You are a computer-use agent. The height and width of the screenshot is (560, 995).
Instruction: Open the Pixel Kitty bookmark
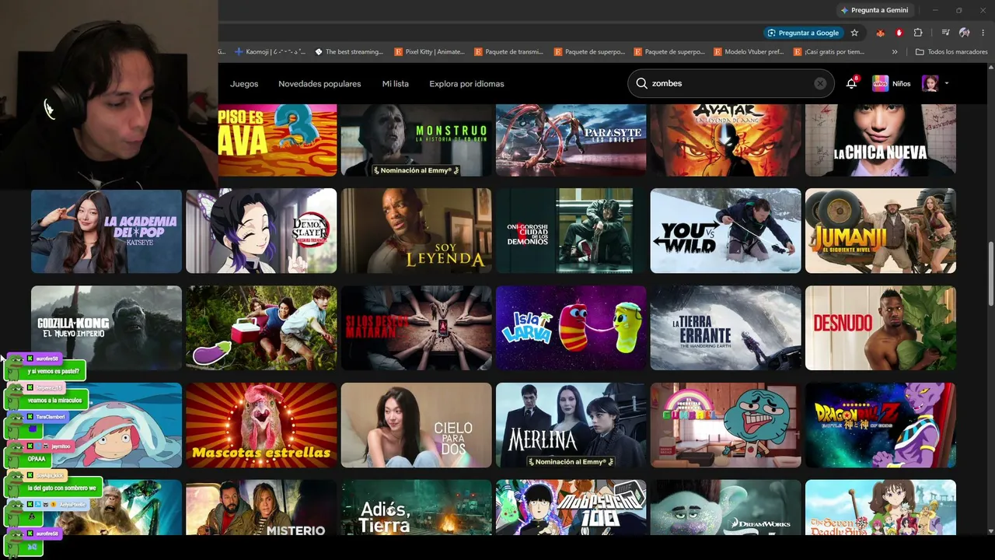pyautogui.click(x=429, y=52)
